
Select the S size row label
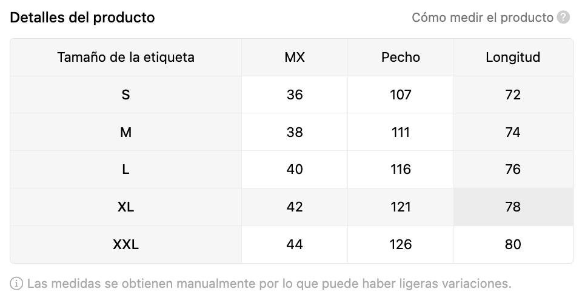click(x=126, y=95)
